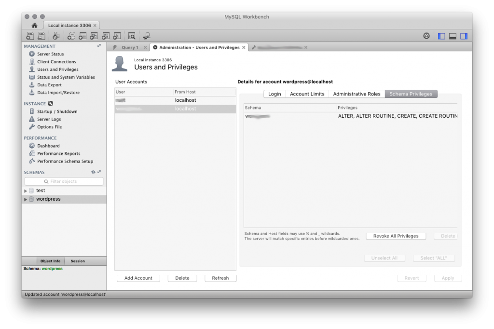Toggle the bottom output panel
This screenshot has height=329, width=494.
pos(453,36)
